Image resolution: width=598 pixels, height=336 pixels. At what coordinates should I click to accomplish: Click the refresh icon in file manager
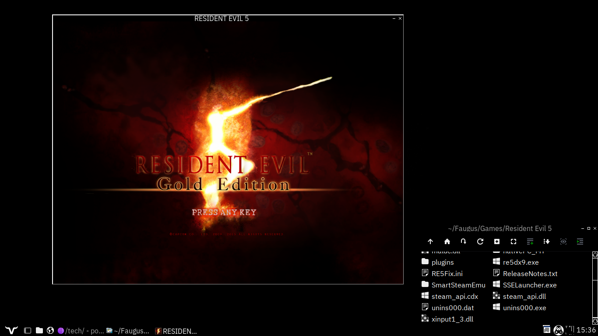[480, 241]
